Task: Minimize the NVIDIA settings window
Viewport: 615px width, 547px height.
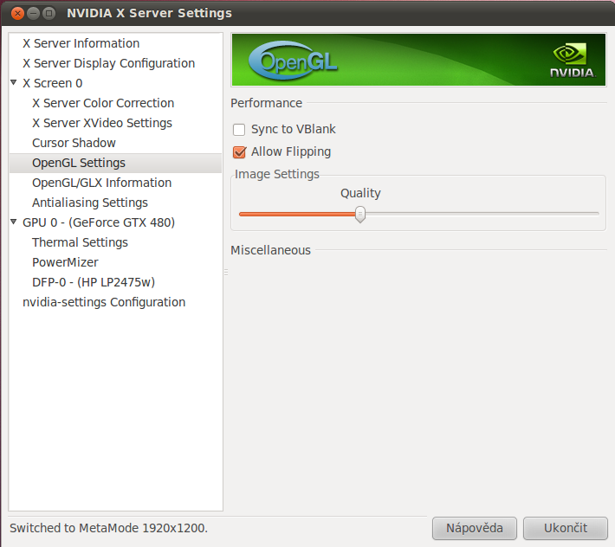Action: point(33,13)
